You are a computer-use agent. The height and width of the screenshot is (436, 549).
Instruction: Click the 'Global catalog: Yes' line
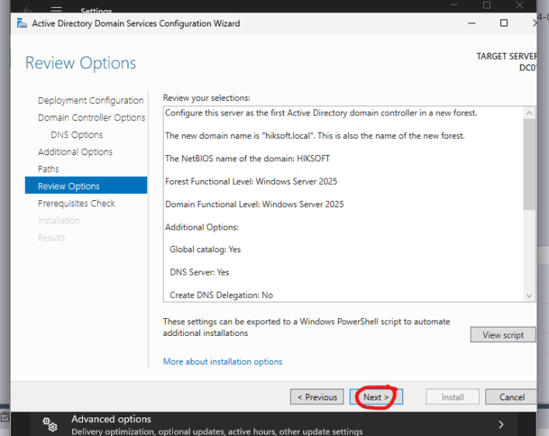point(205,249)
